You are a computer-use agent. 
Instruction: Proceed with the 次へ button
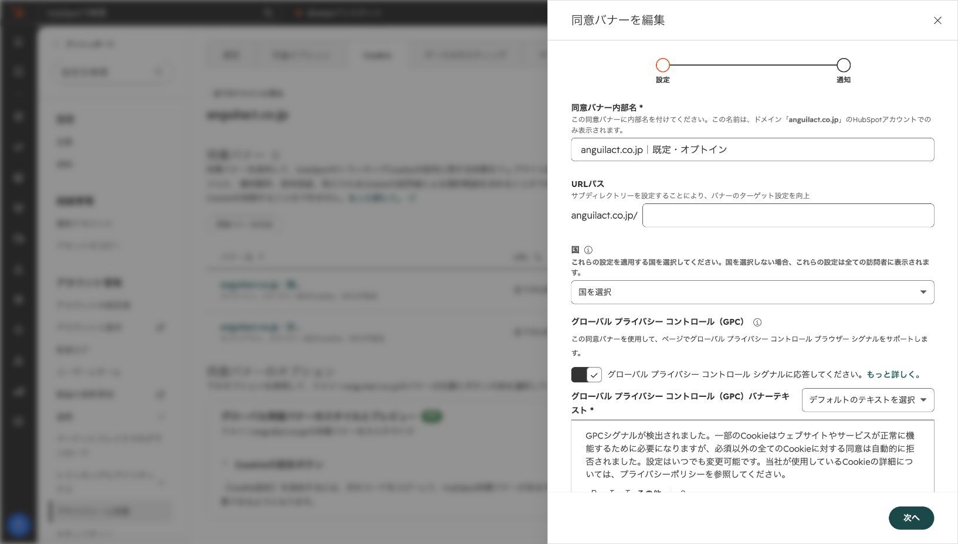point(911,518)
